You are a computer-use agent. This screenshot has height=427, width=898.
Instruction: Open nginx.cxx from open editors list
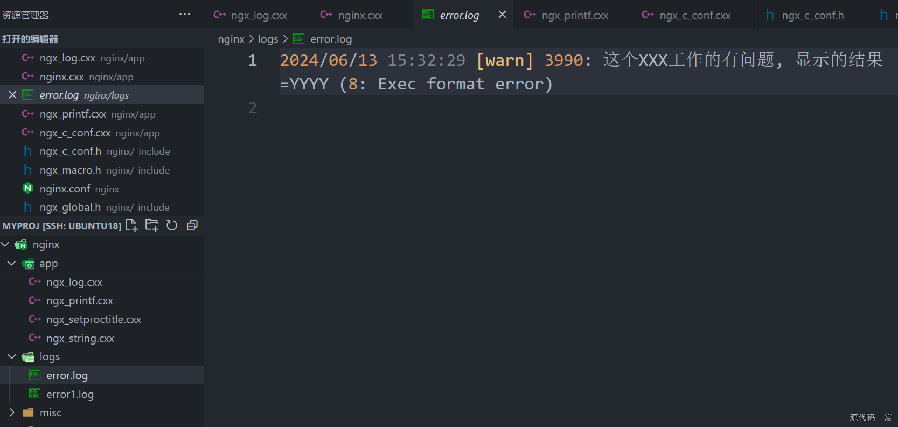[x=102, y=77]
